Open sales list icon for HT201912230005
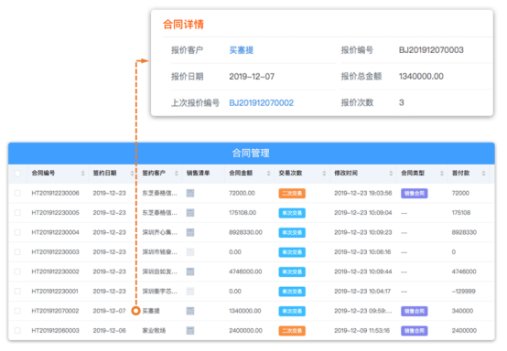The width and height of the screenshot is (507, 351). [190, 213]
